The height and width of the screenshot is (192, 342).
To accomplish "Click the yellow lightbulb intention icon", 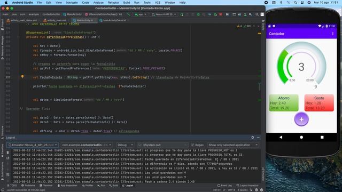I will (22, 77).
